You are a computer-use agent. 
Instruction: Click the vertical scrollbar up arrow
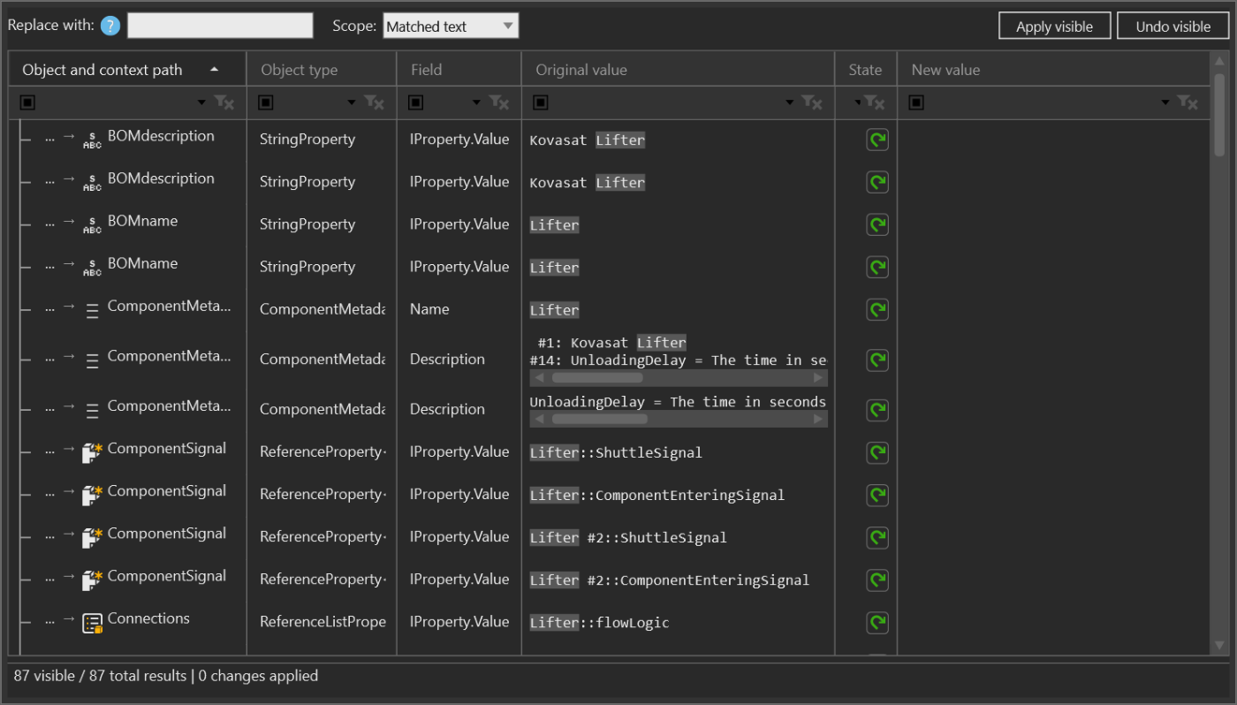point(1219,63)
